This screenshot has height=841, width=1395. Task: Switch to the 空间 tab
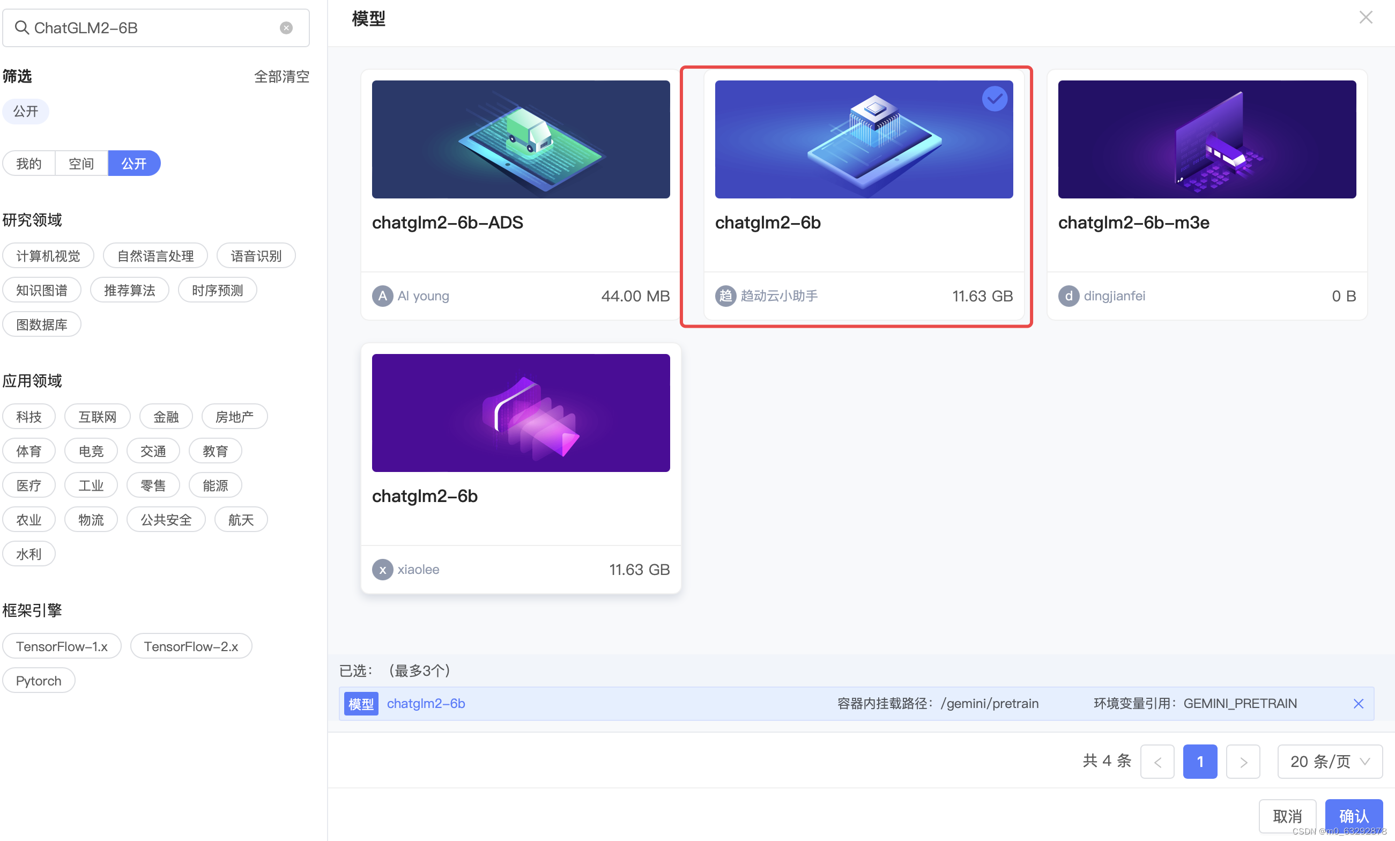(81, 164)
